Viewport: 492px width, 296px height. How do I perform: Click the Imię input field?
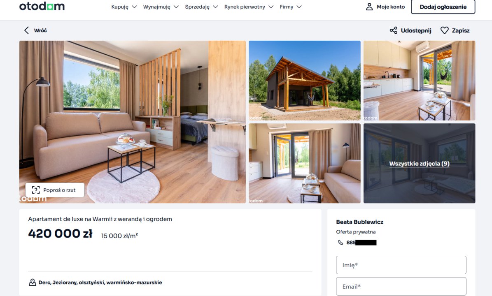coord(401,265)
